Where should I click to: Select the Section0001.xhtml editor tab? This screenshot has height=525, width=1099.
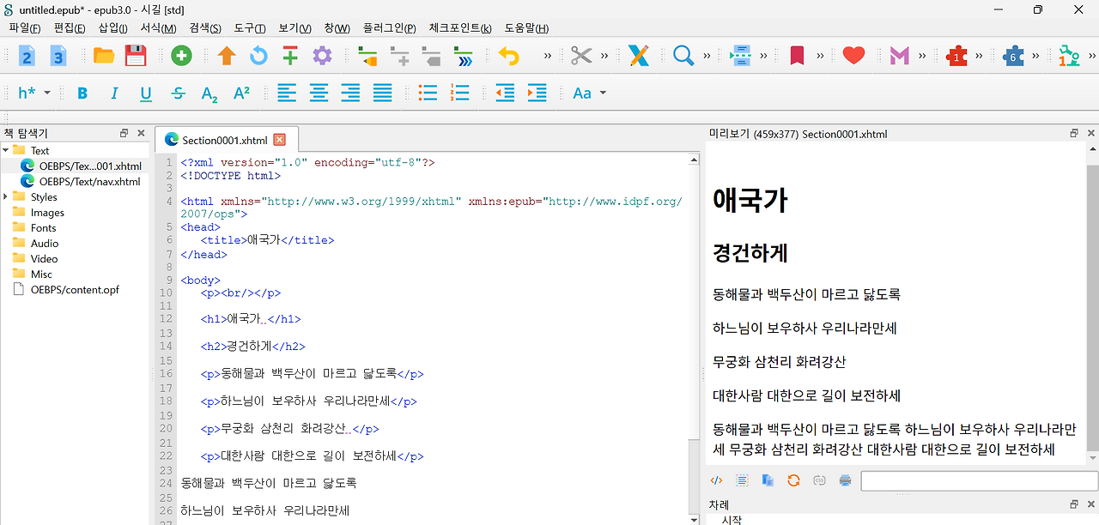point(225,140)
